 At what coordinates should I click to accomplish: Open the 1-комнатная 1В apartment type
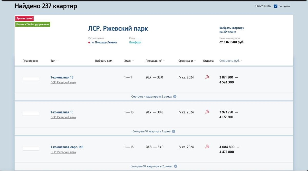[x=62, y=77]
